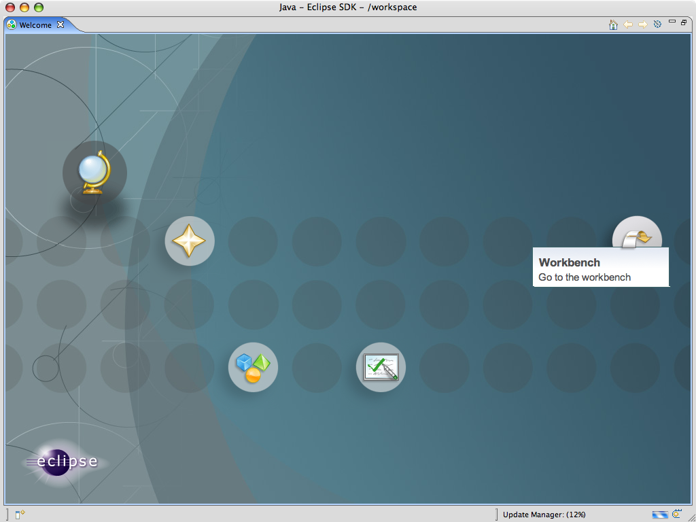Click the Welcome tab's Eclipse icon
This screenshot has height=522, width=696.
12,25
